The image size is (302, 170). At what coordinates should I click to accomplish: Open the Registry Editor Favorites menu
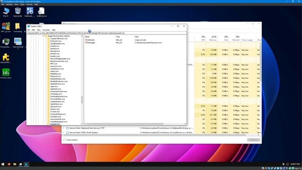pos(46,30)
